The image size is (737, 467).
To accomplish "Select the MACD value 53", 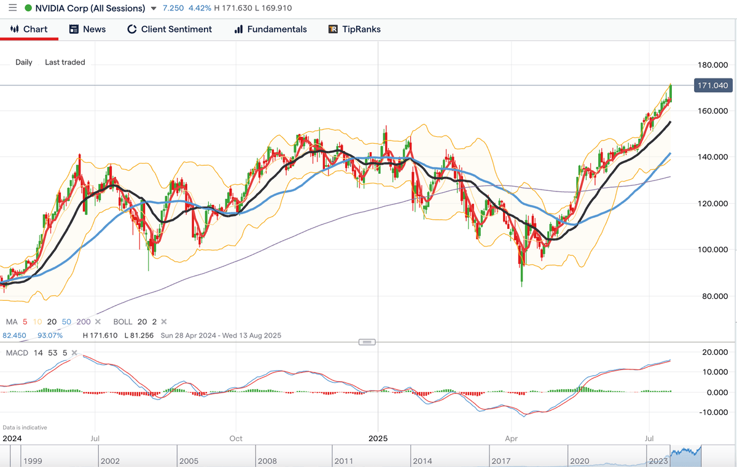I will click(x=53, y=353).
